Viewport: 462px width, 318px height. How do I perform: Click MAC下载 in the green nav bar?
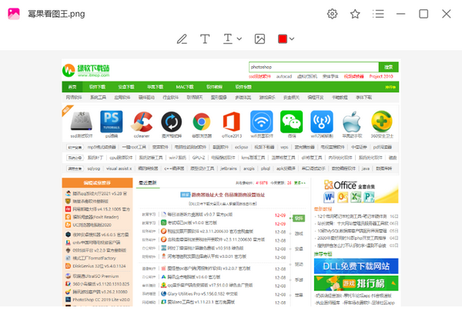[x=185, y=87]
